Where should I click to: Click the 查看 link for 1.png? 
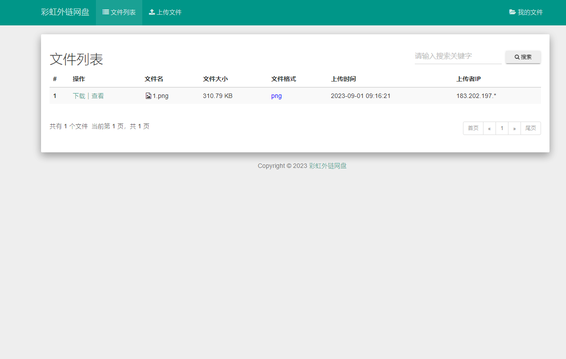click(97, 95)
